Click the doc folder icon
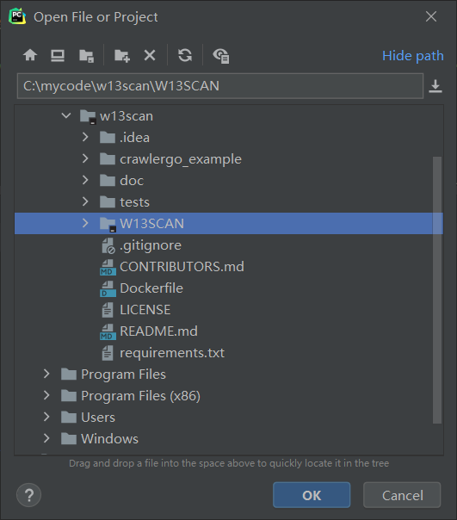Image resolution: width=457 pixels, height=520 pixels. [108, 181]
